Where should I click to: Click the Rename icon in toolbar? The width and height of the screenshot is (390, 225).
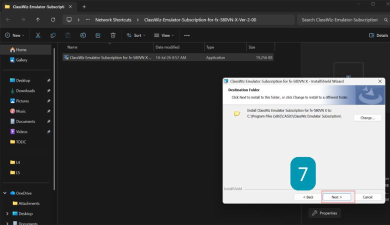[83, 35]
